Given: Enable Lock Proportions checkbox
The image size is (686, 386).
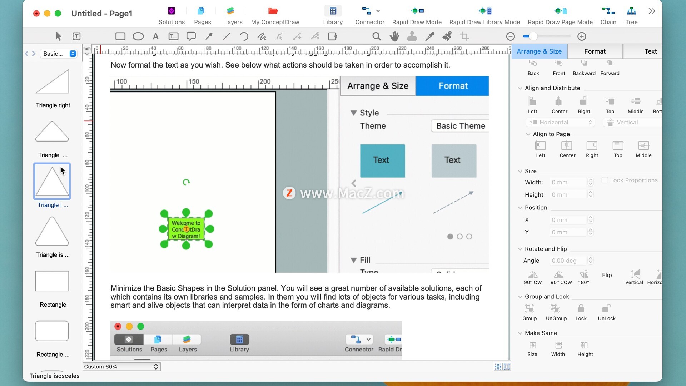Looking at the screenshot, I should point(605,180).
